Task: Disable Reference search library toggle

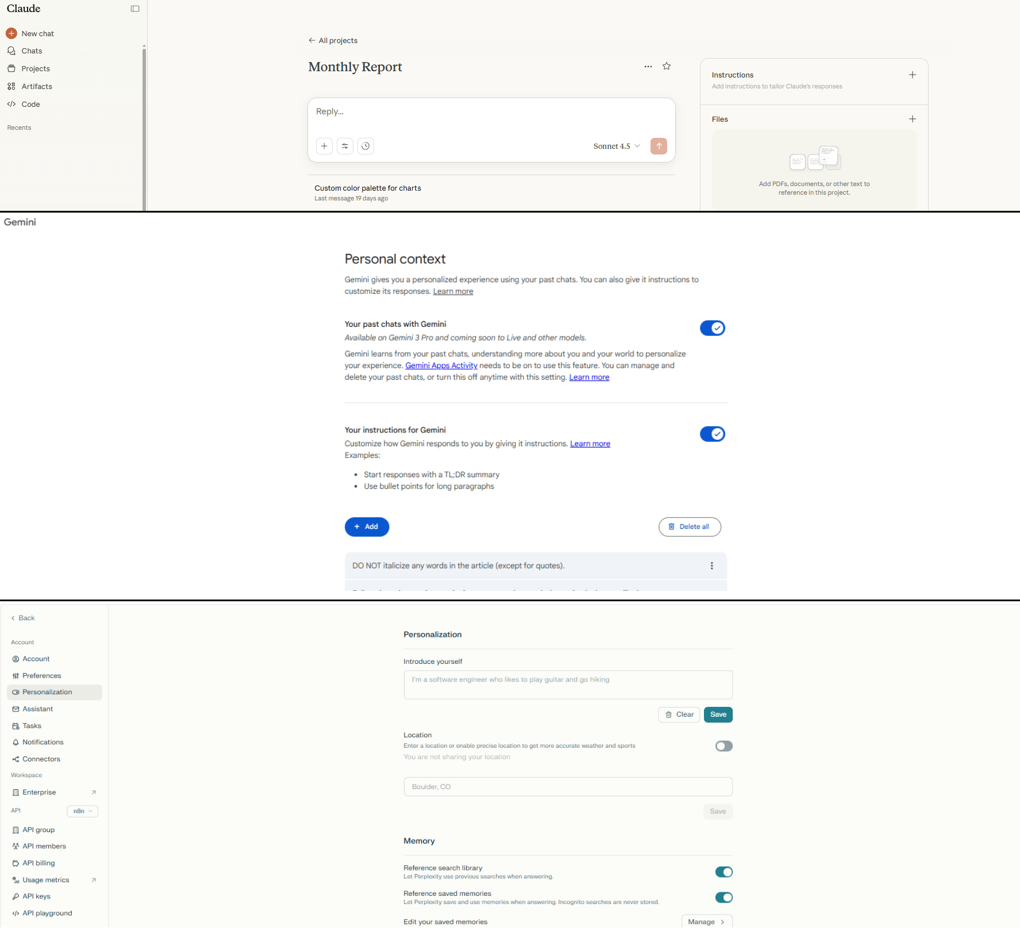Action: (724, 872)
